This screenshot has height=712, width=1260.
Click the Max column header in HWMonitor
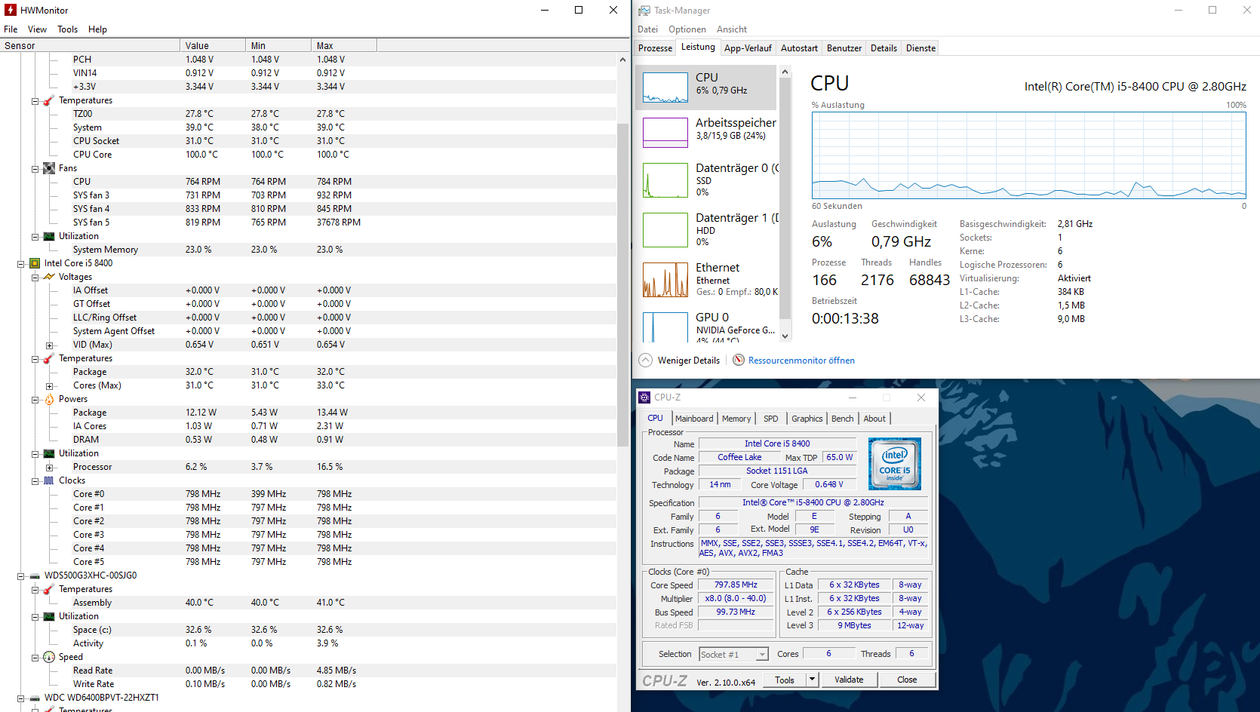click(x=344, y=45)
